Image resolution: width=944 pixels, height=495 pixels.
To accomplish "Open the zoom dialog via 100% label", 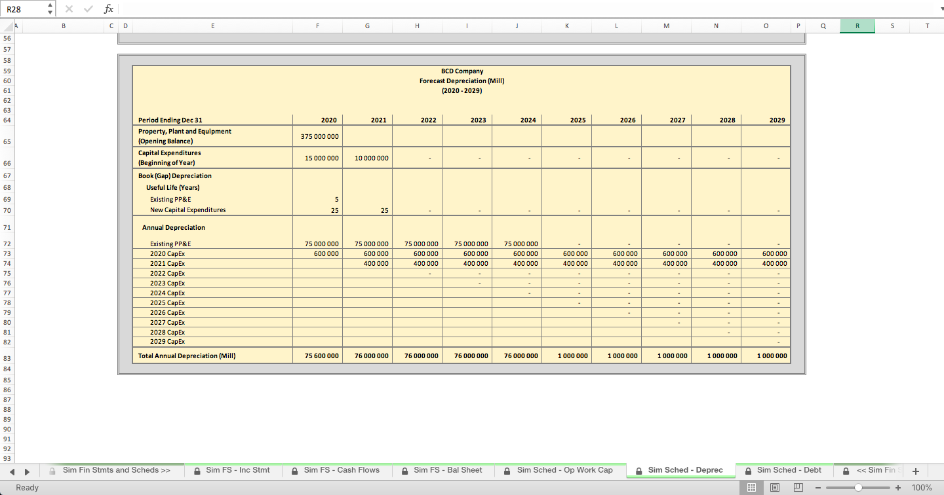I will [922, 488].
